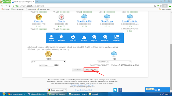The image size is (172, 96).
Task: Open the Privacy Policy link
Action: [89, 85]
